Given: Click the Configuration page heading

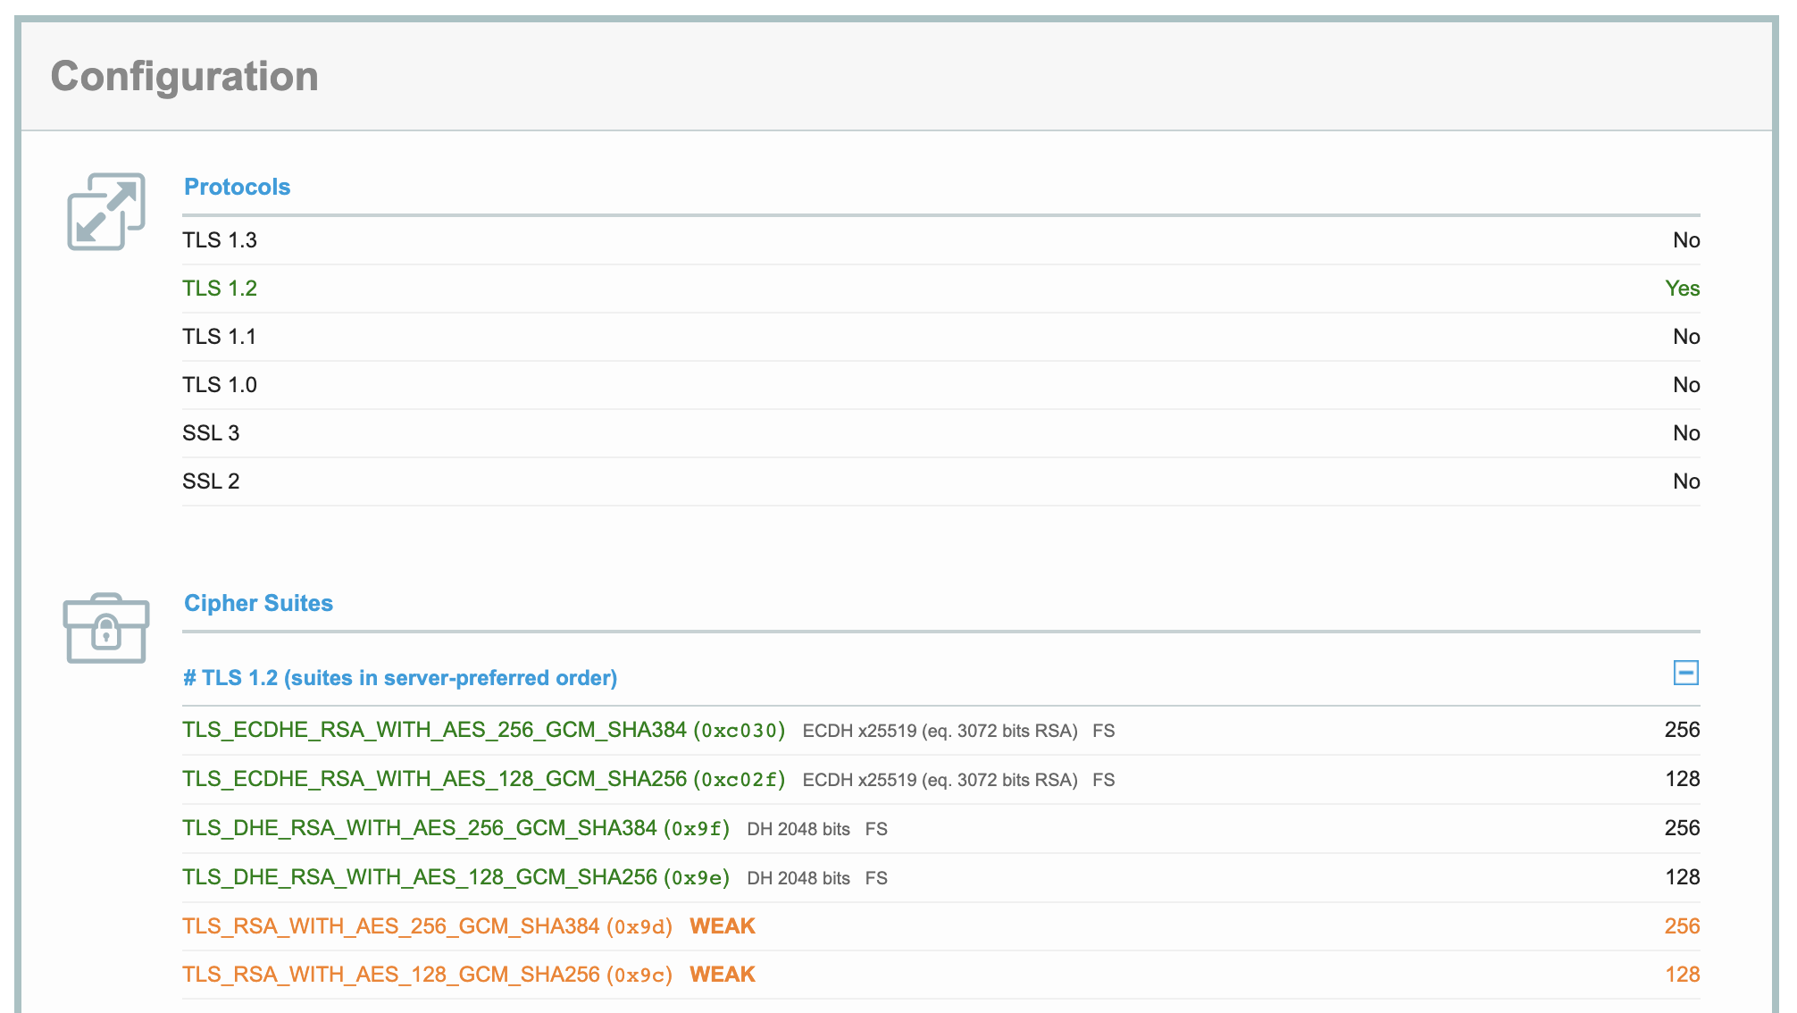Looking at the screenshot, I should pos(185,76).
